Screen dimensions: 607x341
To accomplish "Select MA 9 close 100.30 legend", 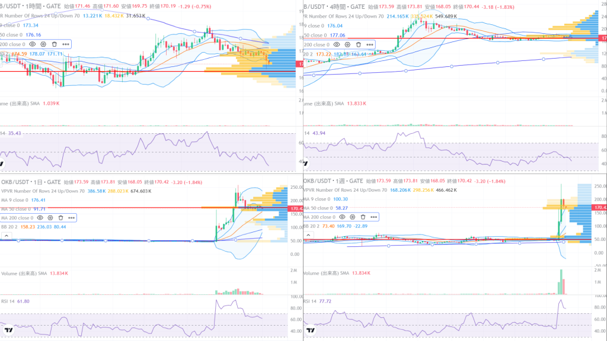I will coord(325,199).
